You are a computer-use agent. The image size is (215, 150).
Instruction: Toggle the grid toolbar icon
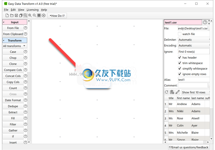click(39, 15)
